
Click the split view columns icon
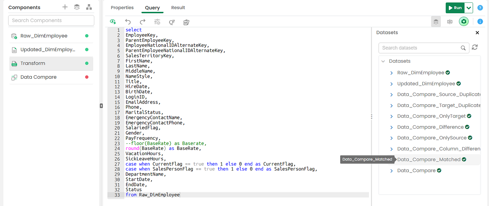(x=450, y=22)
